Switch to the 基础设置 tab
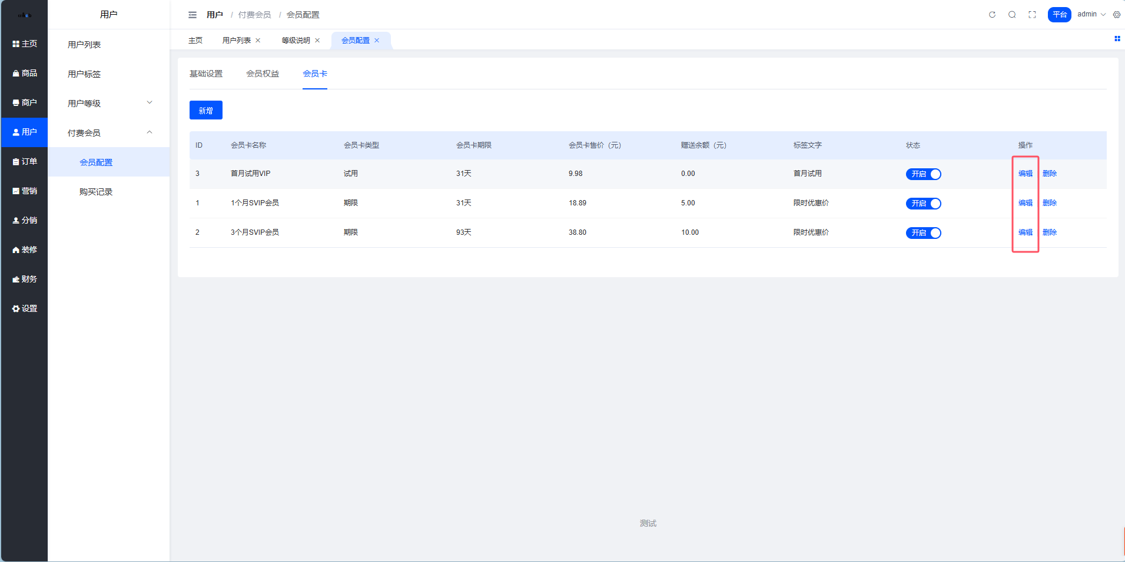The width and height of the screenshot is (1125, 562). point(206,74)
